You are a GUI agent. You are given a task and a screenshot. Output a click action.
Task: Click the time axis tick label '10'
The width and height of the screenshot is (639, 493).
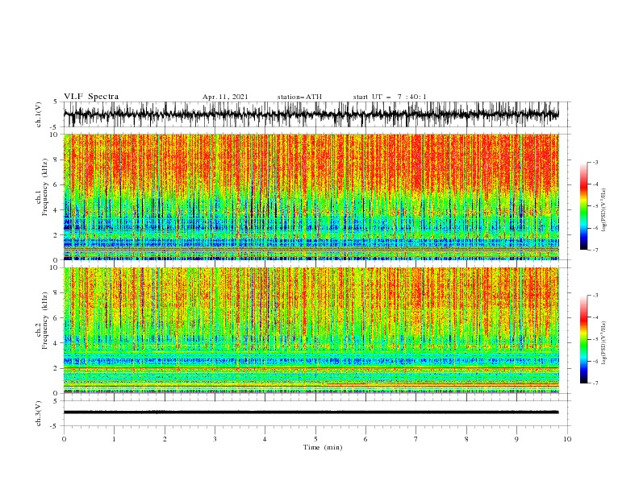pos(567,439)
